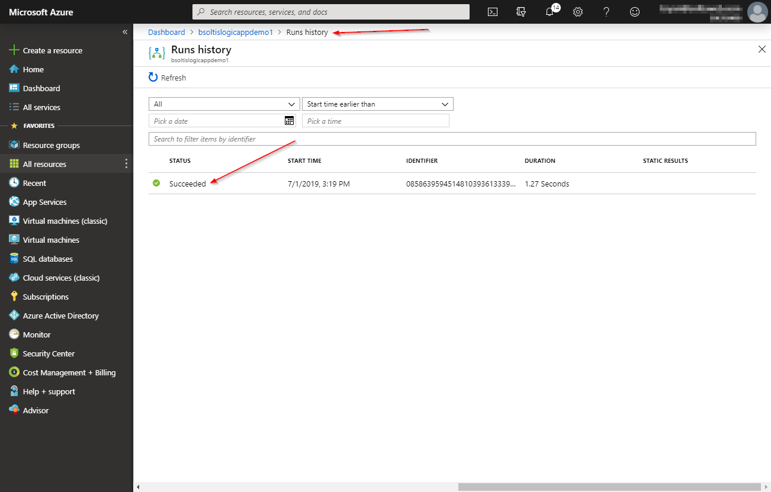Open Cloud Shell from the top bar
Image resolution: width=771 pixels, height=492 pixels.
492,12
